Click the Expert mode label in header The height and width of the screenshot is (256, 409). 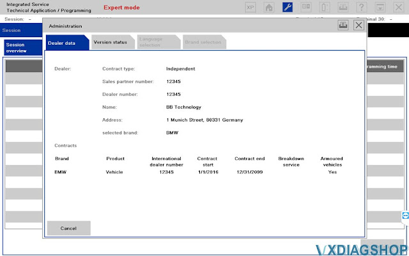121,8
